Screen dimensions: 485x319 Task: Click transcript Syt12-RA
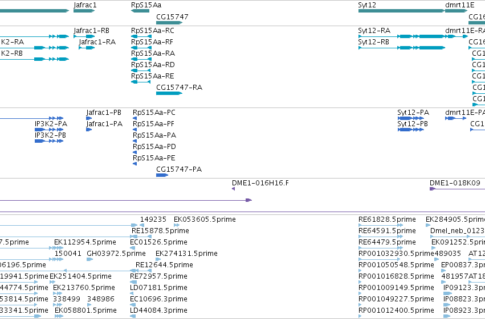(x=401, y=36)
